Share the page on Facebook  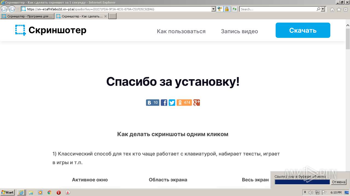(164, 103)
